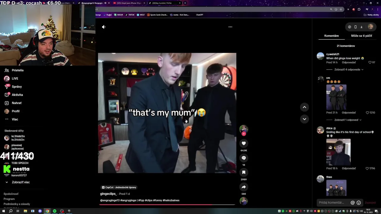Click the @angryginge13 mention in caption

coord(110,200)
